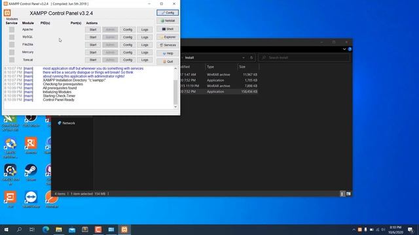Click the XAMPP logo in the control panel

coord(7,13)
